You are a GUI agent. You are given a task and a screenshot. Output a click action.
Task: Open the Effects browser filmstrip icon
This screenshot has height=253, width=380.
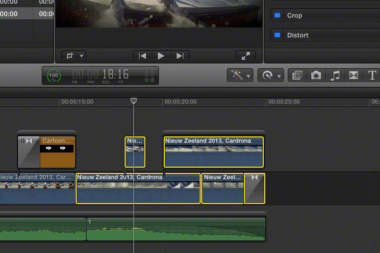[297, 75]
